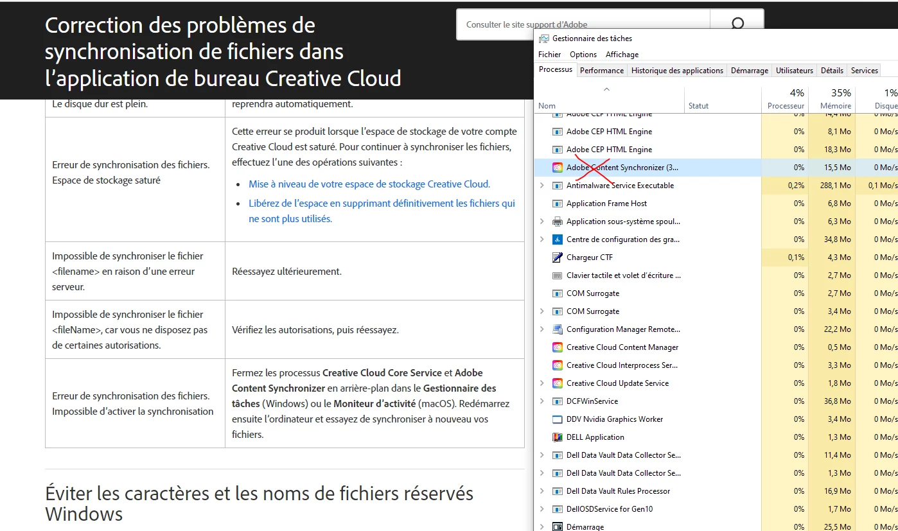Click the Dell Data Vault Rules Processor icon
Screen dimensions: 898x531
(558, 491)
